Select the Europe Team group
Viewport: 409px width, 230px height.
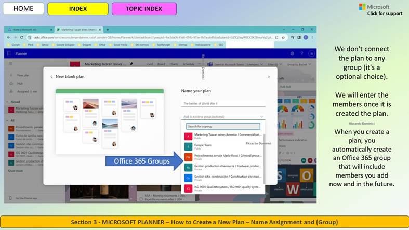[223, 146]
